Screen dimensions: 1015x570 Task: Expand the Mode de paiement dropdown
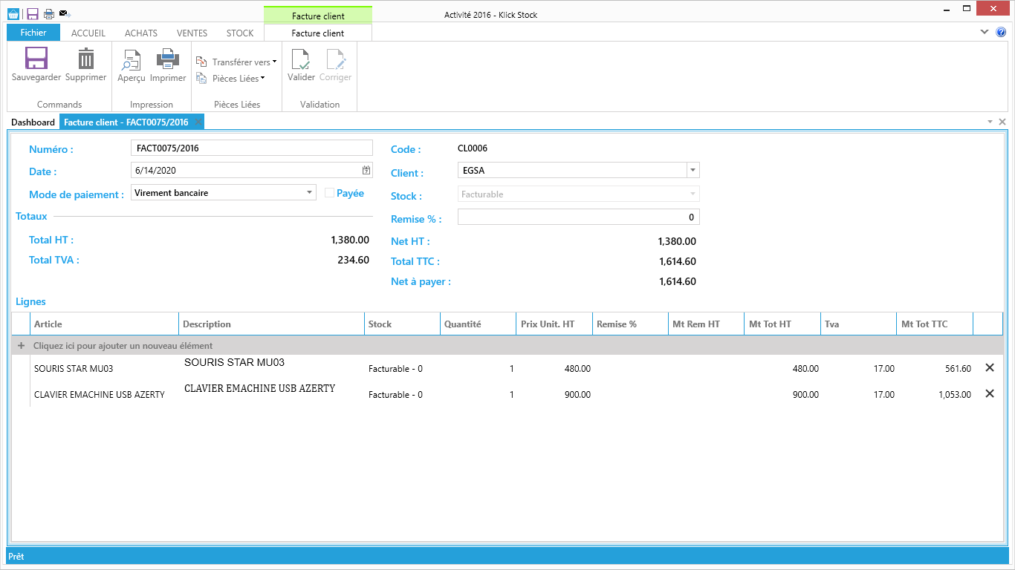pyautogui.click(x=310, y=193)
